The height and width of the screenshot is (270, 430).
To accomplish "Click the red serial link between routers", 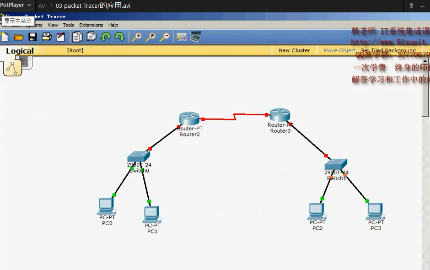I will click(235, 117).
